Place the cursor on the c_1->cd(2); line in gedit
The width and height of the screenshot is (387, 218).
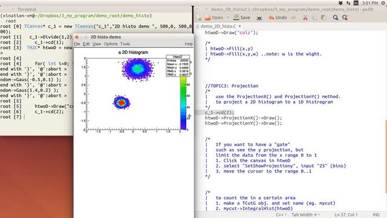click(220, 113)
